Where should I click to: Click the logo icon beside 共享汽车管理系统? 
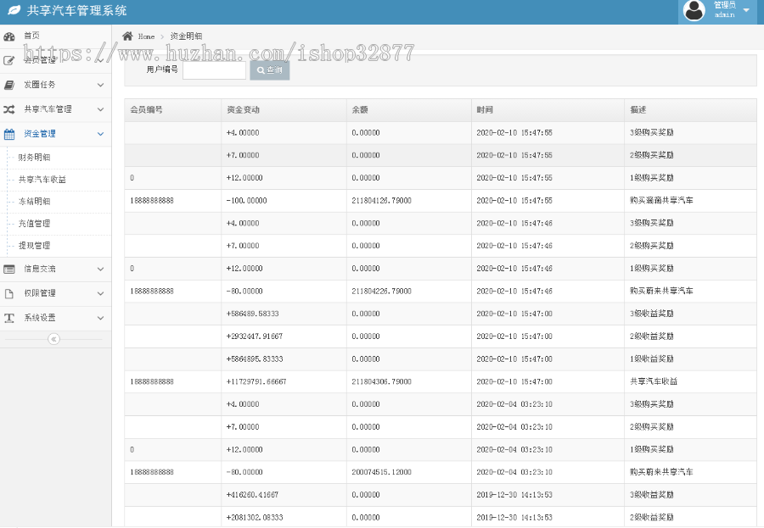15,9
